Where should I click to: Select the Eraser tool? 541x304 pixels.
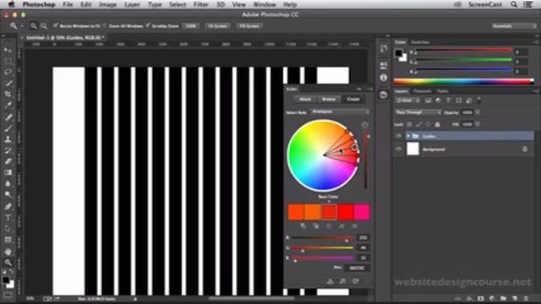[x=8, y=161]
